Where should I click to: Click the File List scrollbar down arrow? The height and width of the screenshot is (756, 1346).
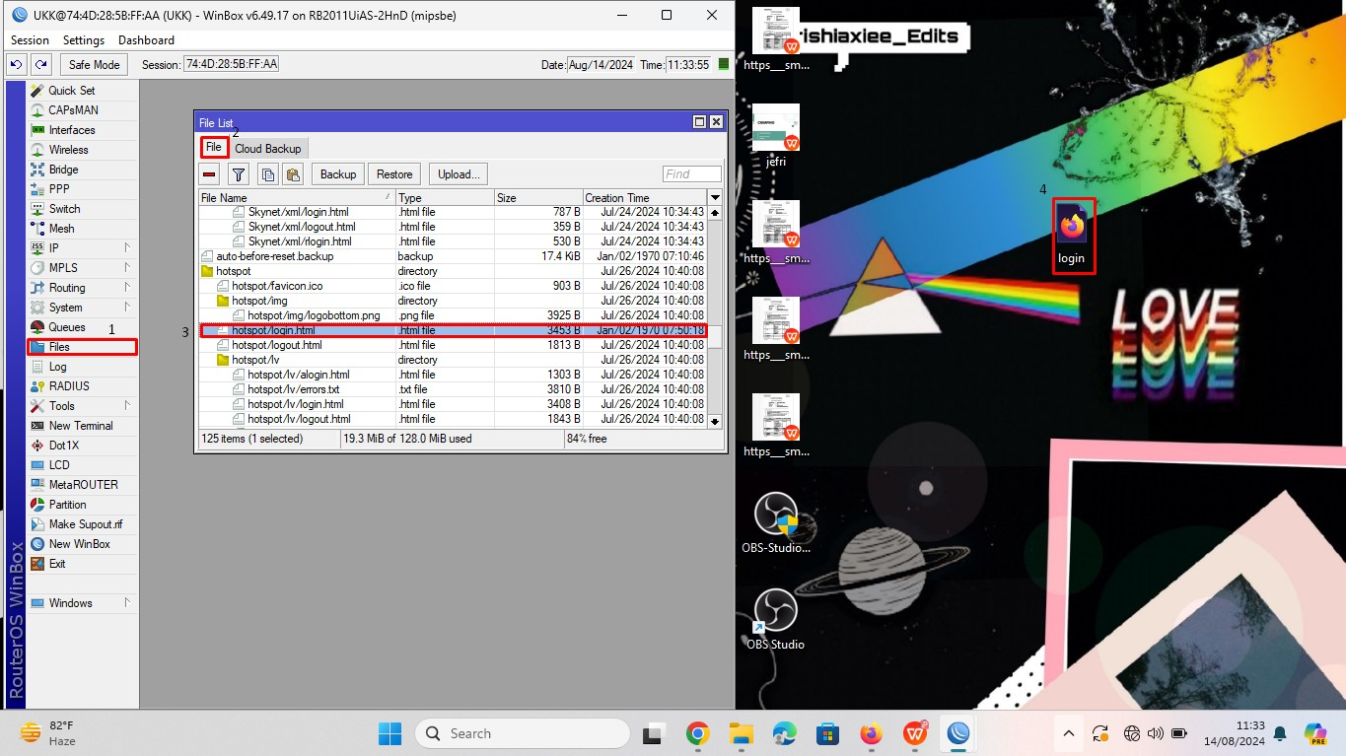[x=715, y=421]
